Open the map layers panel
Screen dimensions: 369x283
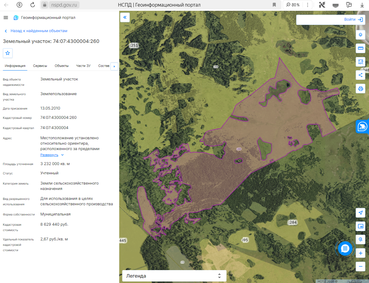[x=361, y=35]
